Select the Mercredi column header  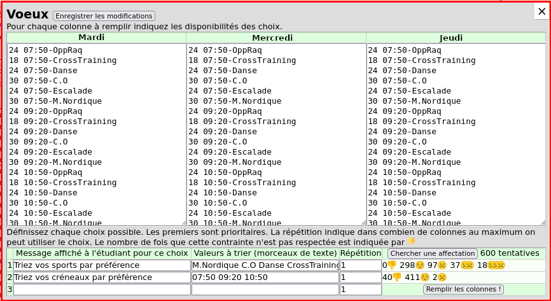coord(275,38)
